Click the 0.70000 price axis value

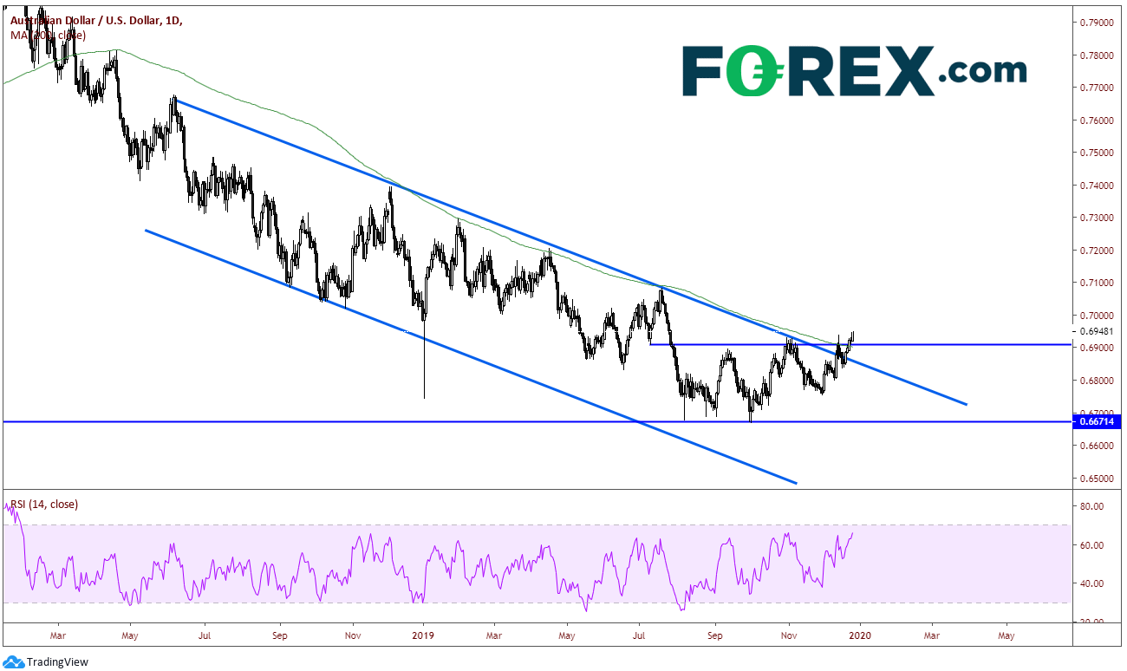point(1098,316)
